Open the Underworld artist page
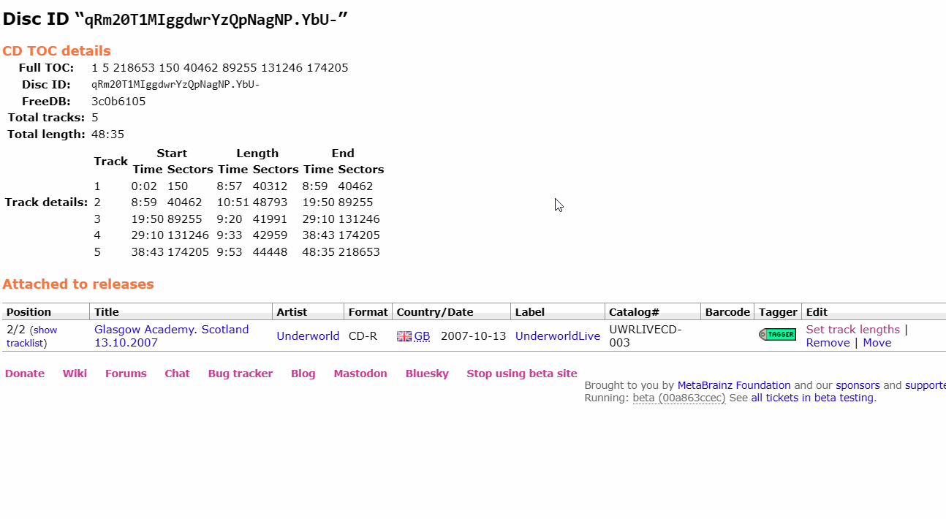This screenshot has width=946, height=519. pyautogui.click(x=308, y=336)
